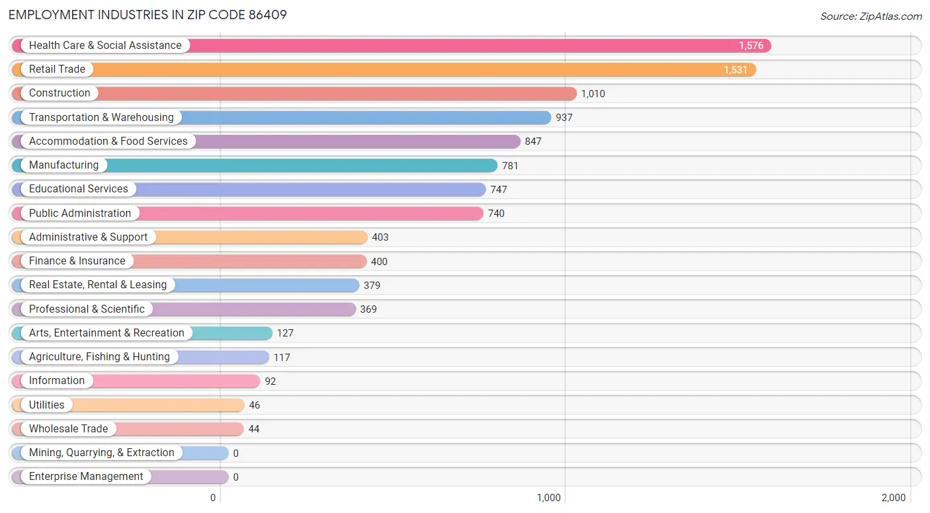
Task: Click the 400 Finance & Insurance value
Action: [x=379, y=262]
